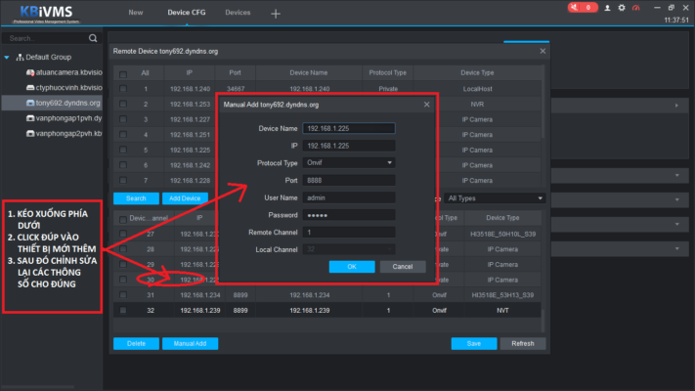Switch to the Devices tab
The height and width of the screenshot is (391, 695).
238,13
